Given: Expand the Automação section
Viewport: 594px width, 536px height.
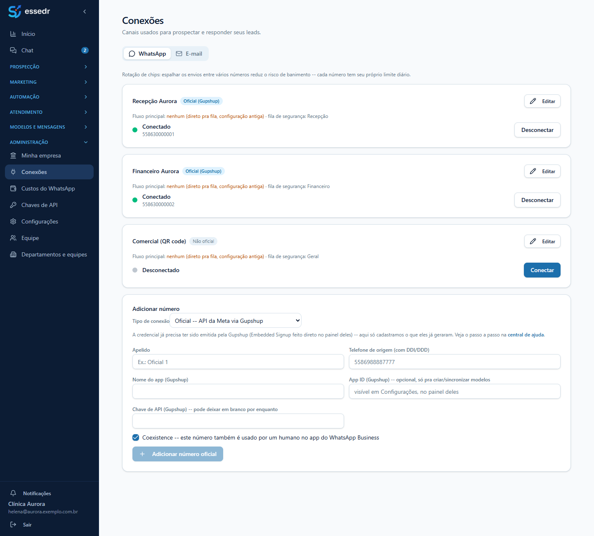Looking at the screenshot, I should pyautogui.click(x=49, y=97).
